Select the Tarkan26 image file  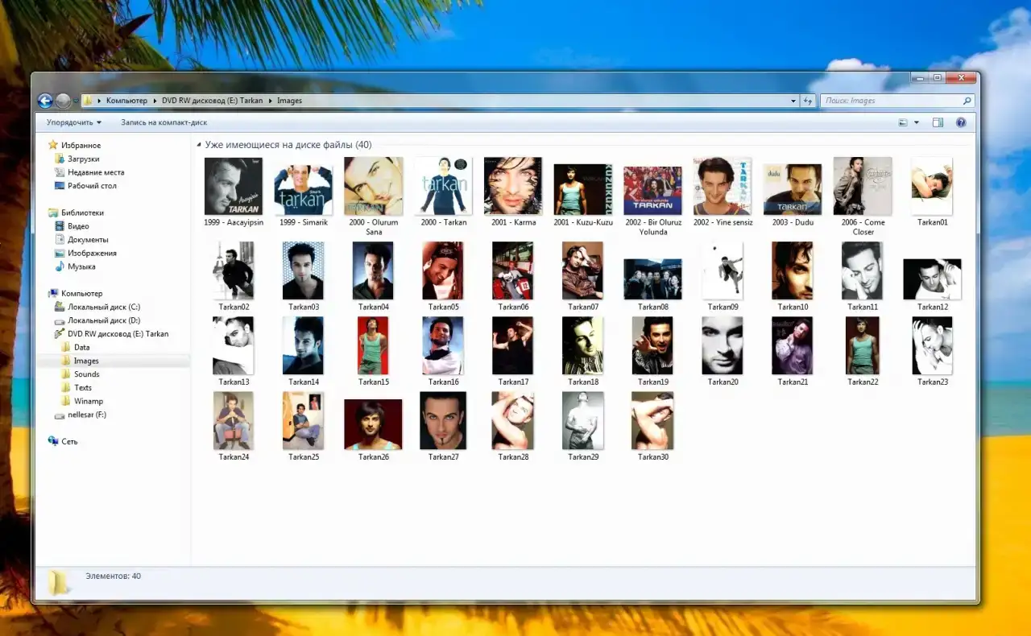[374, 426]
